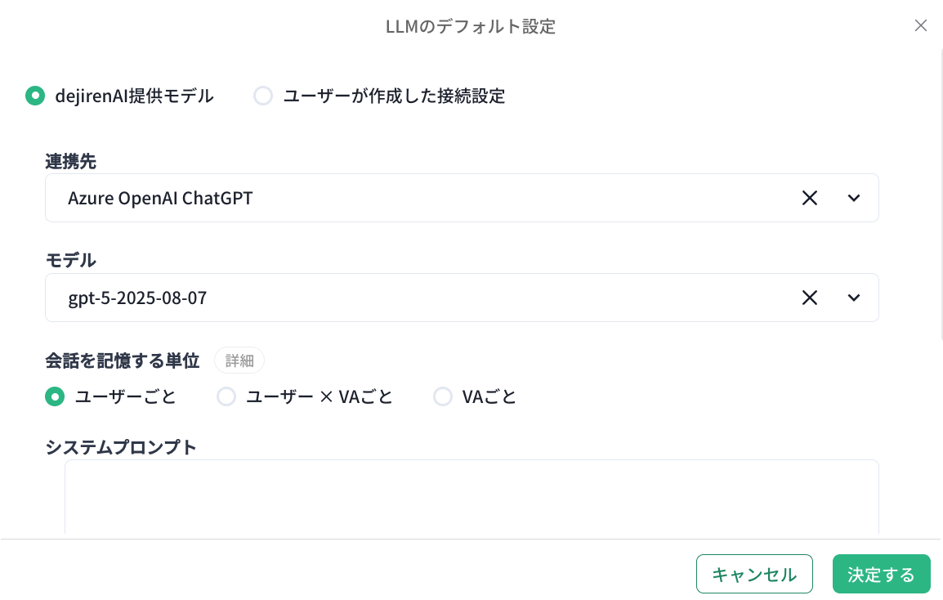
Task: Select the dejirenAI提供モデル radio button
Action: click(35, 96)
